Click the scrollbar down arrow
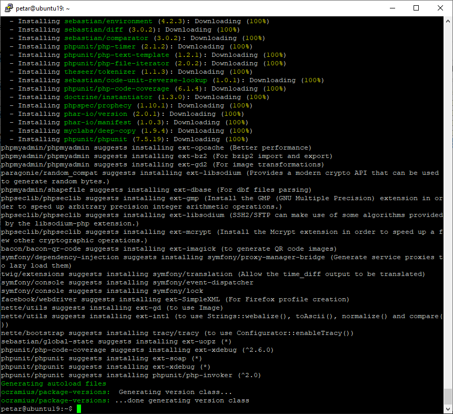 (448, 409)
